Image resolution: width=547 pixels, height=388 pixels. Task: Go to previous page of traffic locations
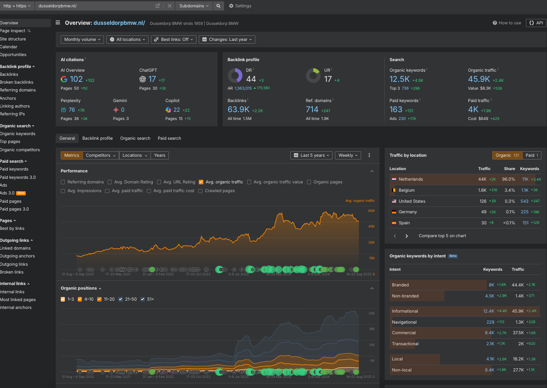click(395, 236)
